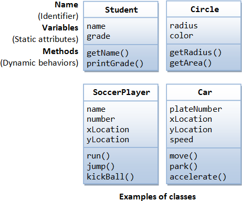Screen dimensions: 242x201
Task: Click the speed attribute in Car
Action: click(x=181, y=140)
